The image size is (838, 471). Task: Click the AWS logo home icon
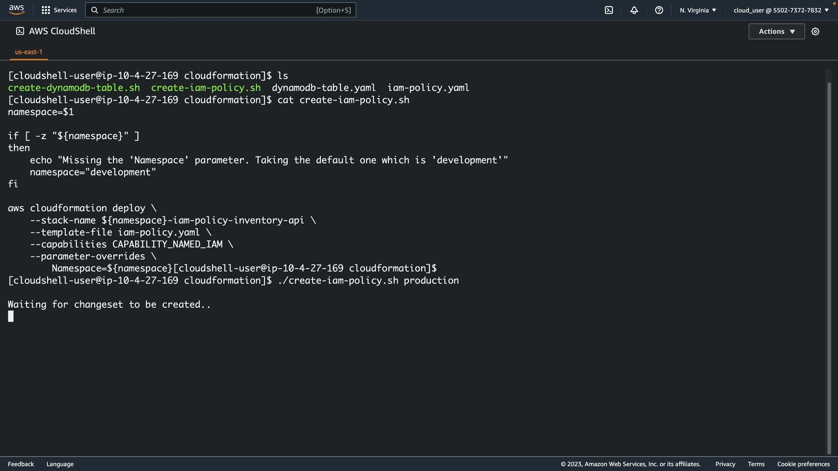16,10
